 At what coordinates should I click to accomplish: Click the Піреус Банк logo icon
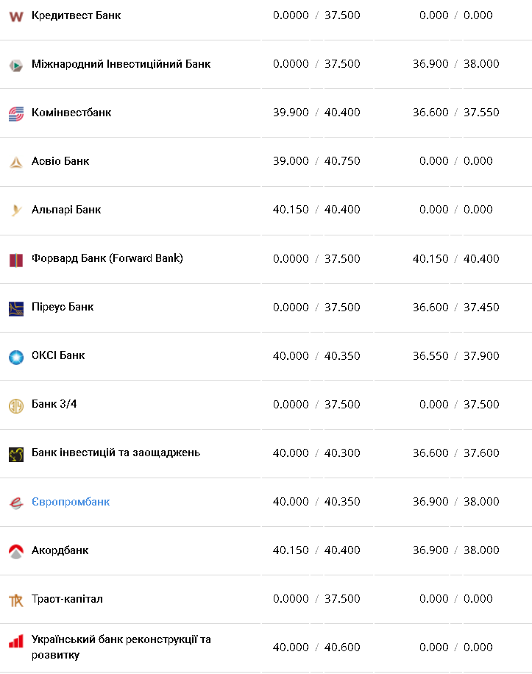(16, 308)
